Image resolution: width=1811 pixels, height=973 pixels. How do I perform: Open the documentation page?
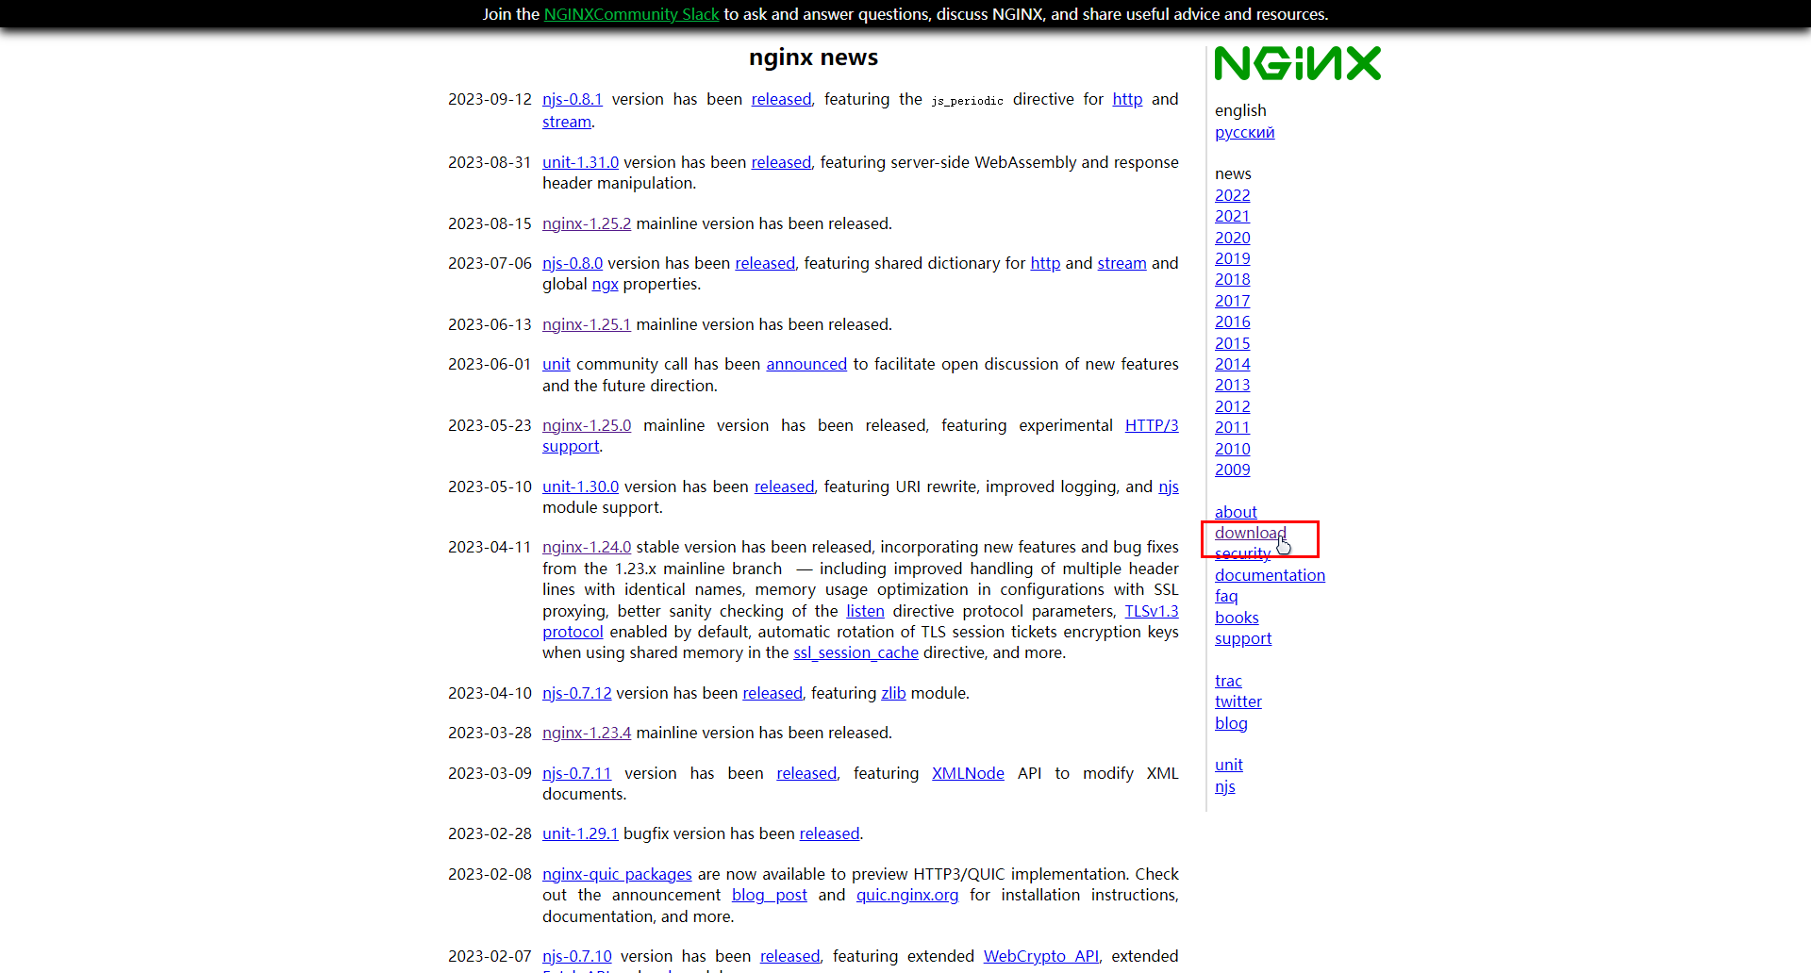coord(1270,575)
